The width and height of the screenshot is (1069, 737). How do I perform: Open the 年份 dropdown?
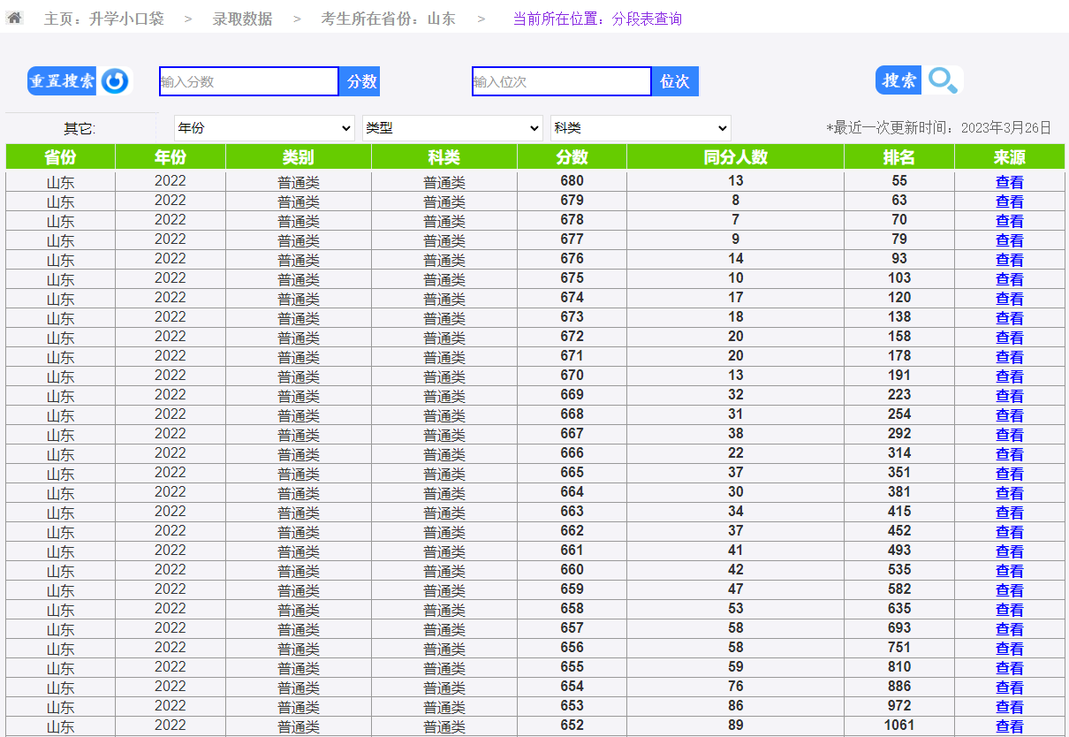[x=264, y=128]
